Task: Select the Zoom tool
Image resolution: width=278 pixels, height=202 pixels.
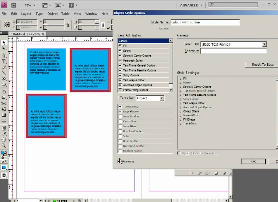Action: click(4, 146)
